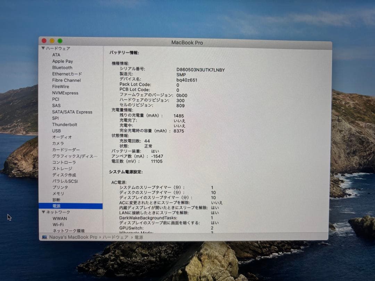This screenshot has width=375, height=281.
Task: Click cycle count value 44
Action: tap(147, 141)
